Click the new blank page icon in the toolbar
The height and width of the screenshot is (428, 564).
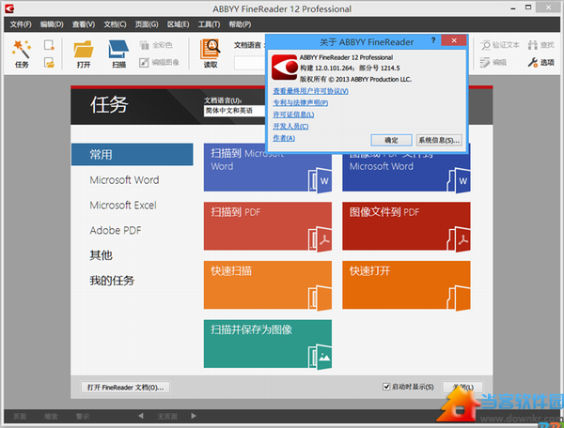49,45
